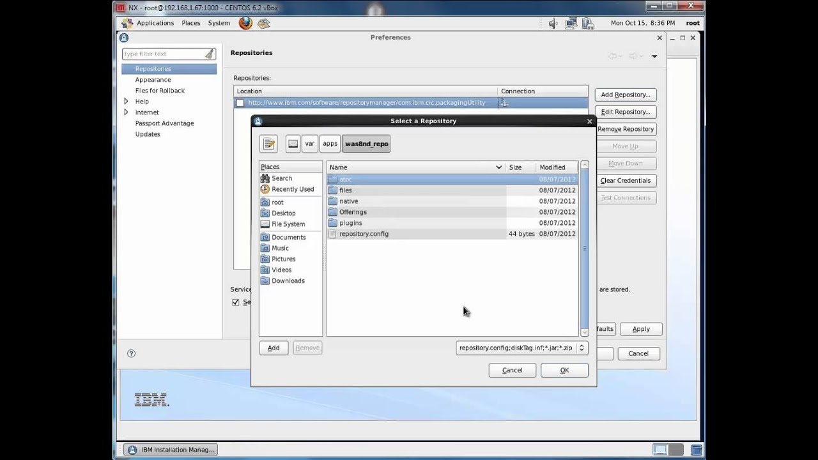Select Updates preference page
818x460 pixels.
coord(148,134)
